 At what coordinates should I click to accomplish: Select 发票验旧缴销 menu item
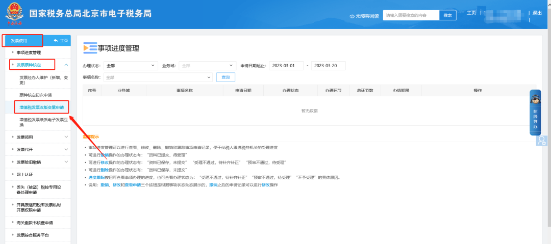tap(29, 162)
